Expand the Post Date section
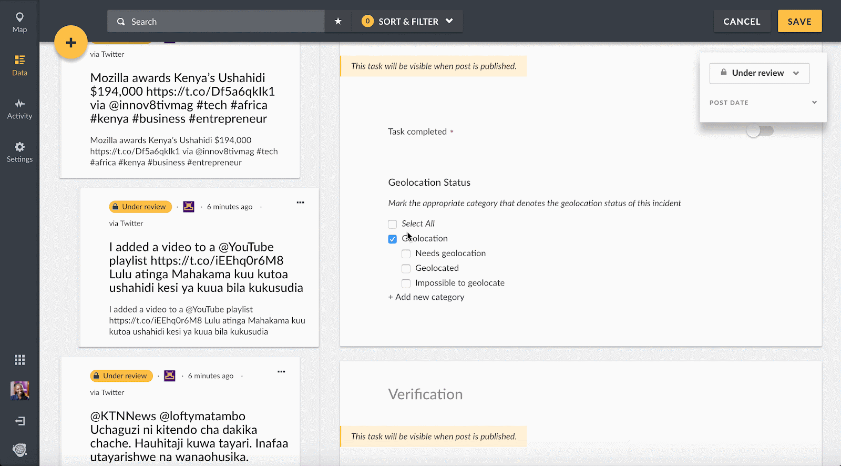Viewport: 841px width, 466px height. (x=763, y=103)
